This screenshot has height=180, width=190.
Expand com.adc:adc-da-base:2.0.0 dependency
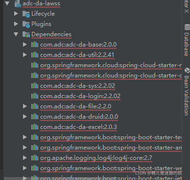click(x=25, y=45)
